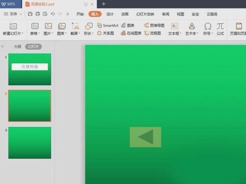The width and height of the screenshot is (246, 184).
Task: Open the 设计 (Design) ribbon tab
Action: [x=110, y=14]
